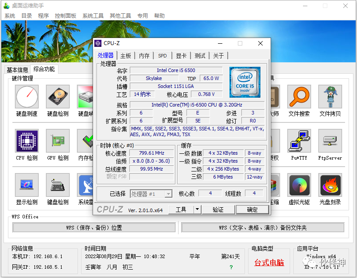The image size is (357, 278).
Task: Click the 65.0 W TDP value
Action: click(x=211, y=78)
